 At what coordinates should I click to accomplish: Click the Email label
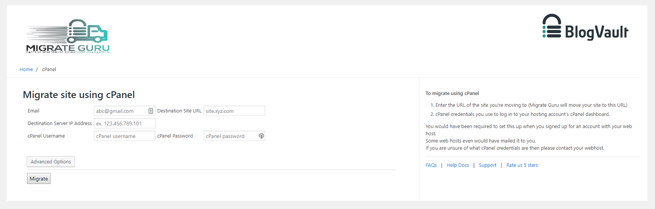click(x=33, y=111)
